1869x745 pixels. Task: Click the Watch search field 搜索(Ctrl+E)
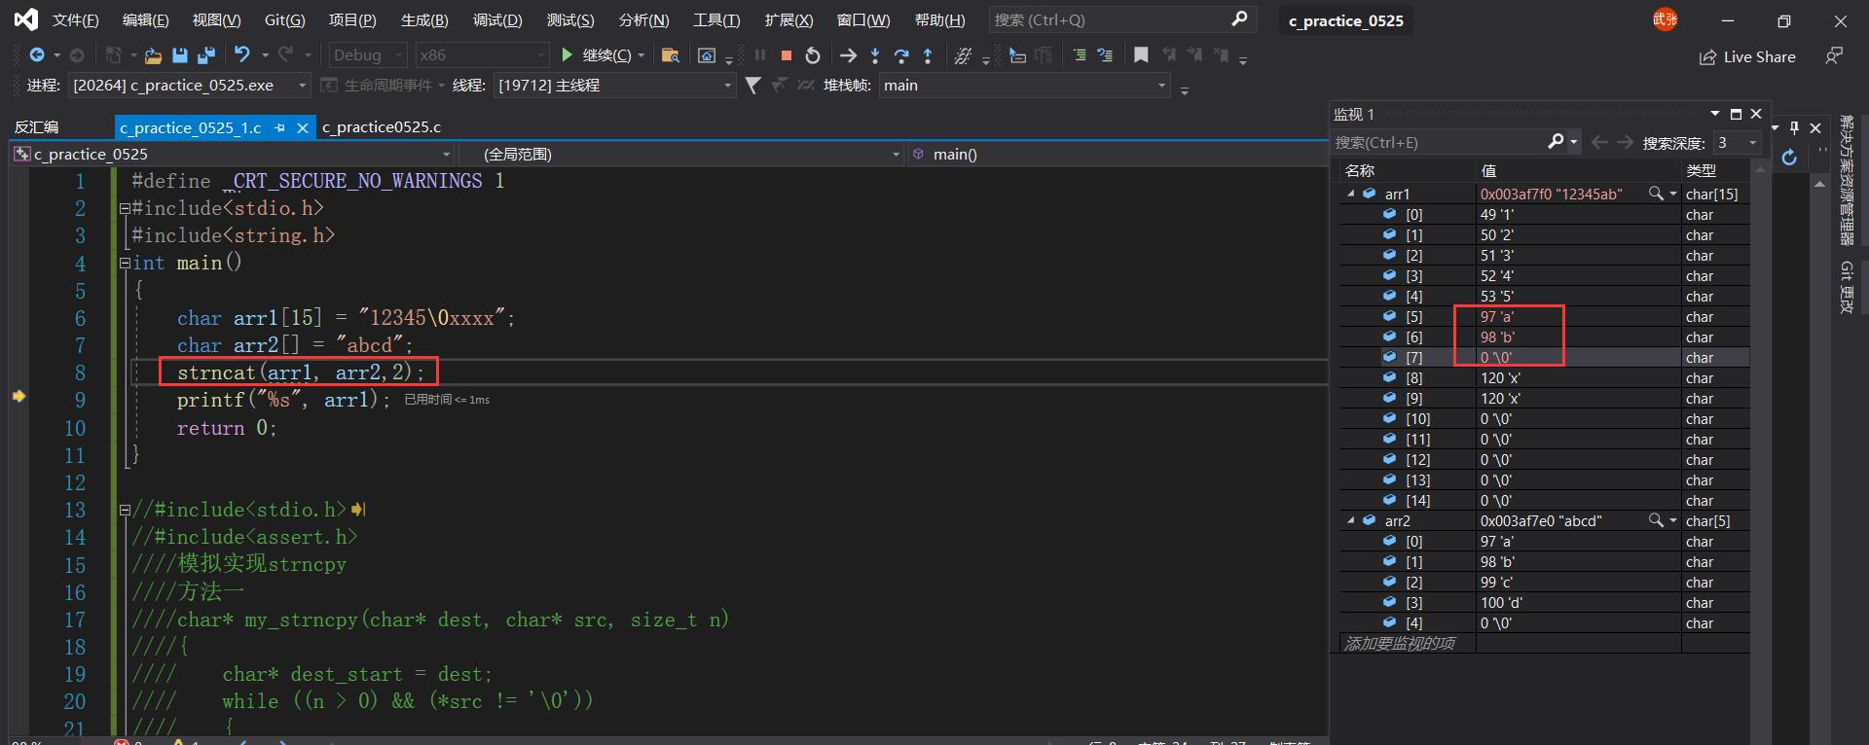[1439, 143]
